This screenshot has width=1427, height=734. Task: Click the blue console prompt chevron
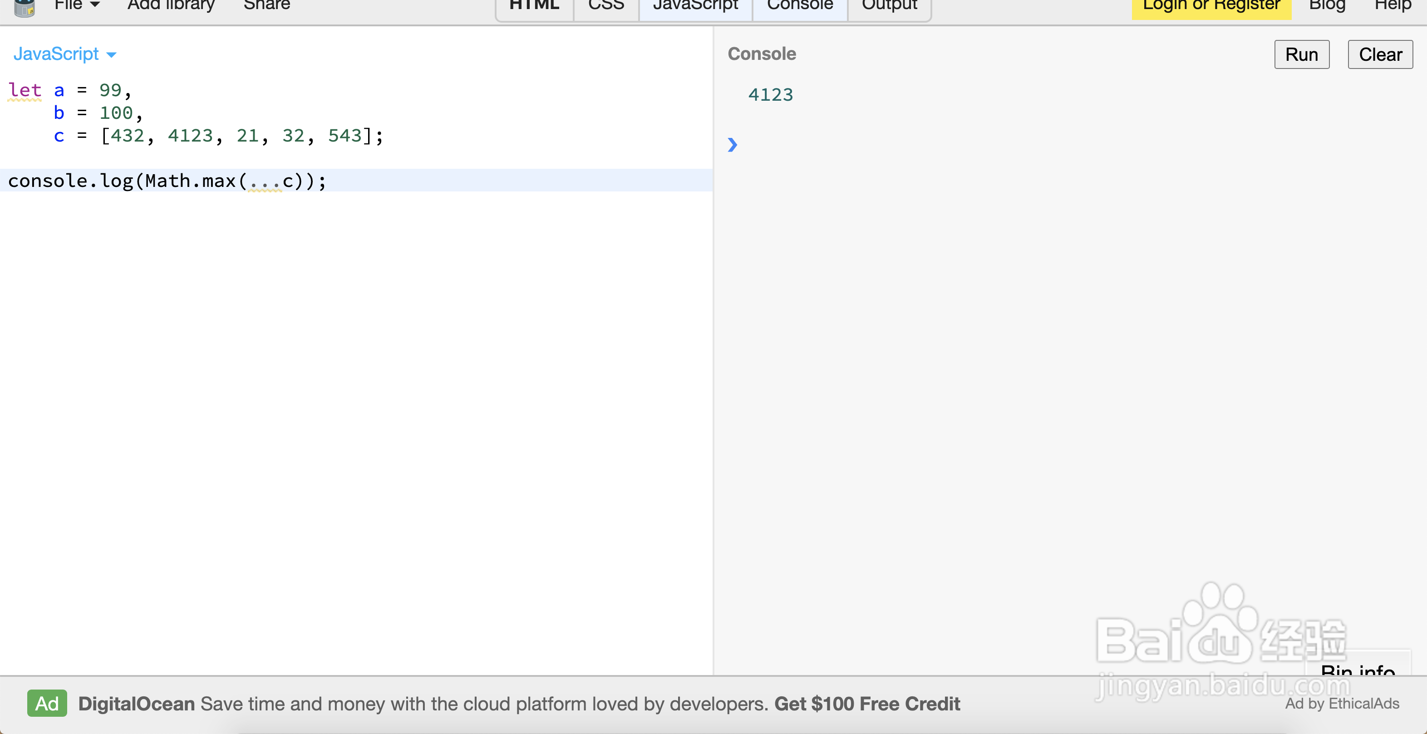tap(732, 145)
